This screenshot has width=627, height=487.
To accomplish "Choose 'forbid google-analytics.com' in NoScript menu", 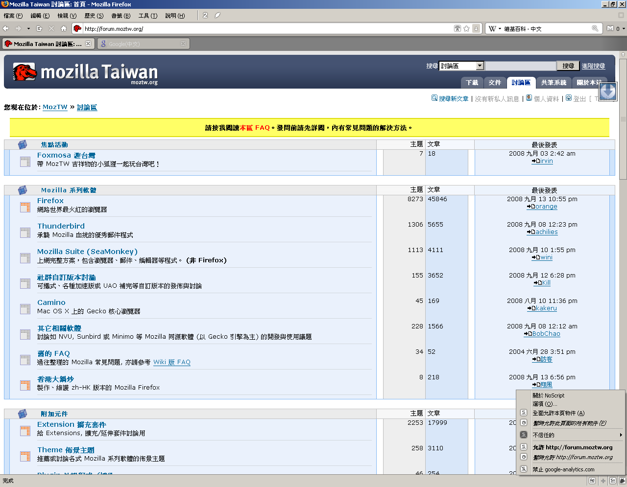I will 563,469.
